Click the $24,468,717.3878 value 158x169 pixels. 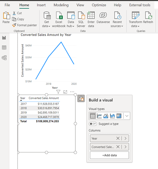48,117
